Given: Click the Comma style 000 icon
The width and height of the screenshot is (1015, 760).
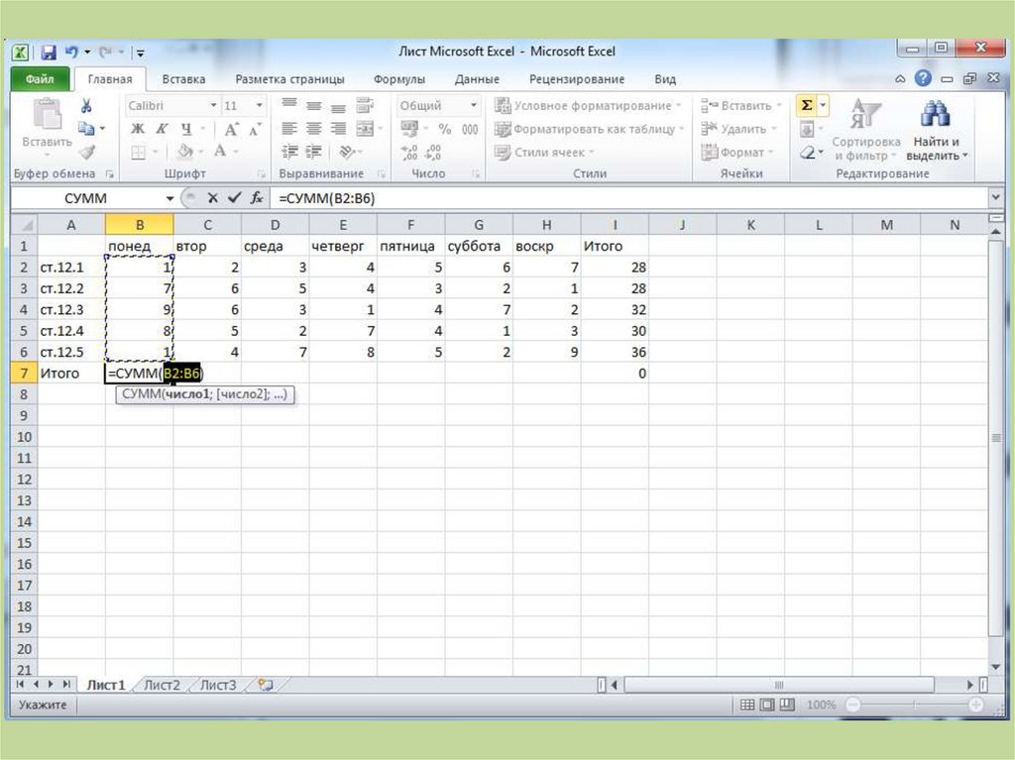Looking at the screenshot, I should (470, 129).
